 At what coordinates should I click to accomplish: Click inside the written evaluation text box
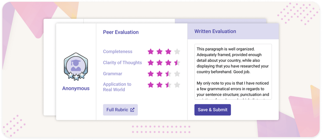point(233,71)
